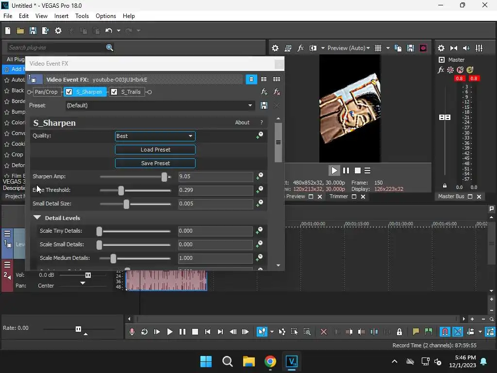
Task: Adjust the Edge Threshold slider
Action: [121, 190]
